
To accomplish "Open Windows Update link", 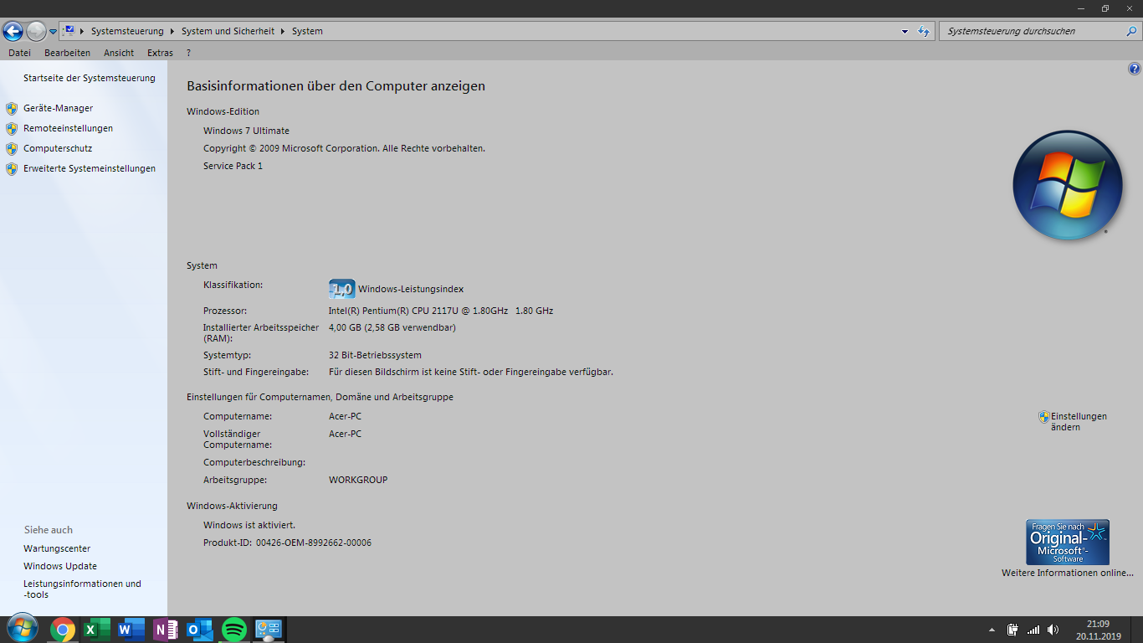I will (60, 566).
